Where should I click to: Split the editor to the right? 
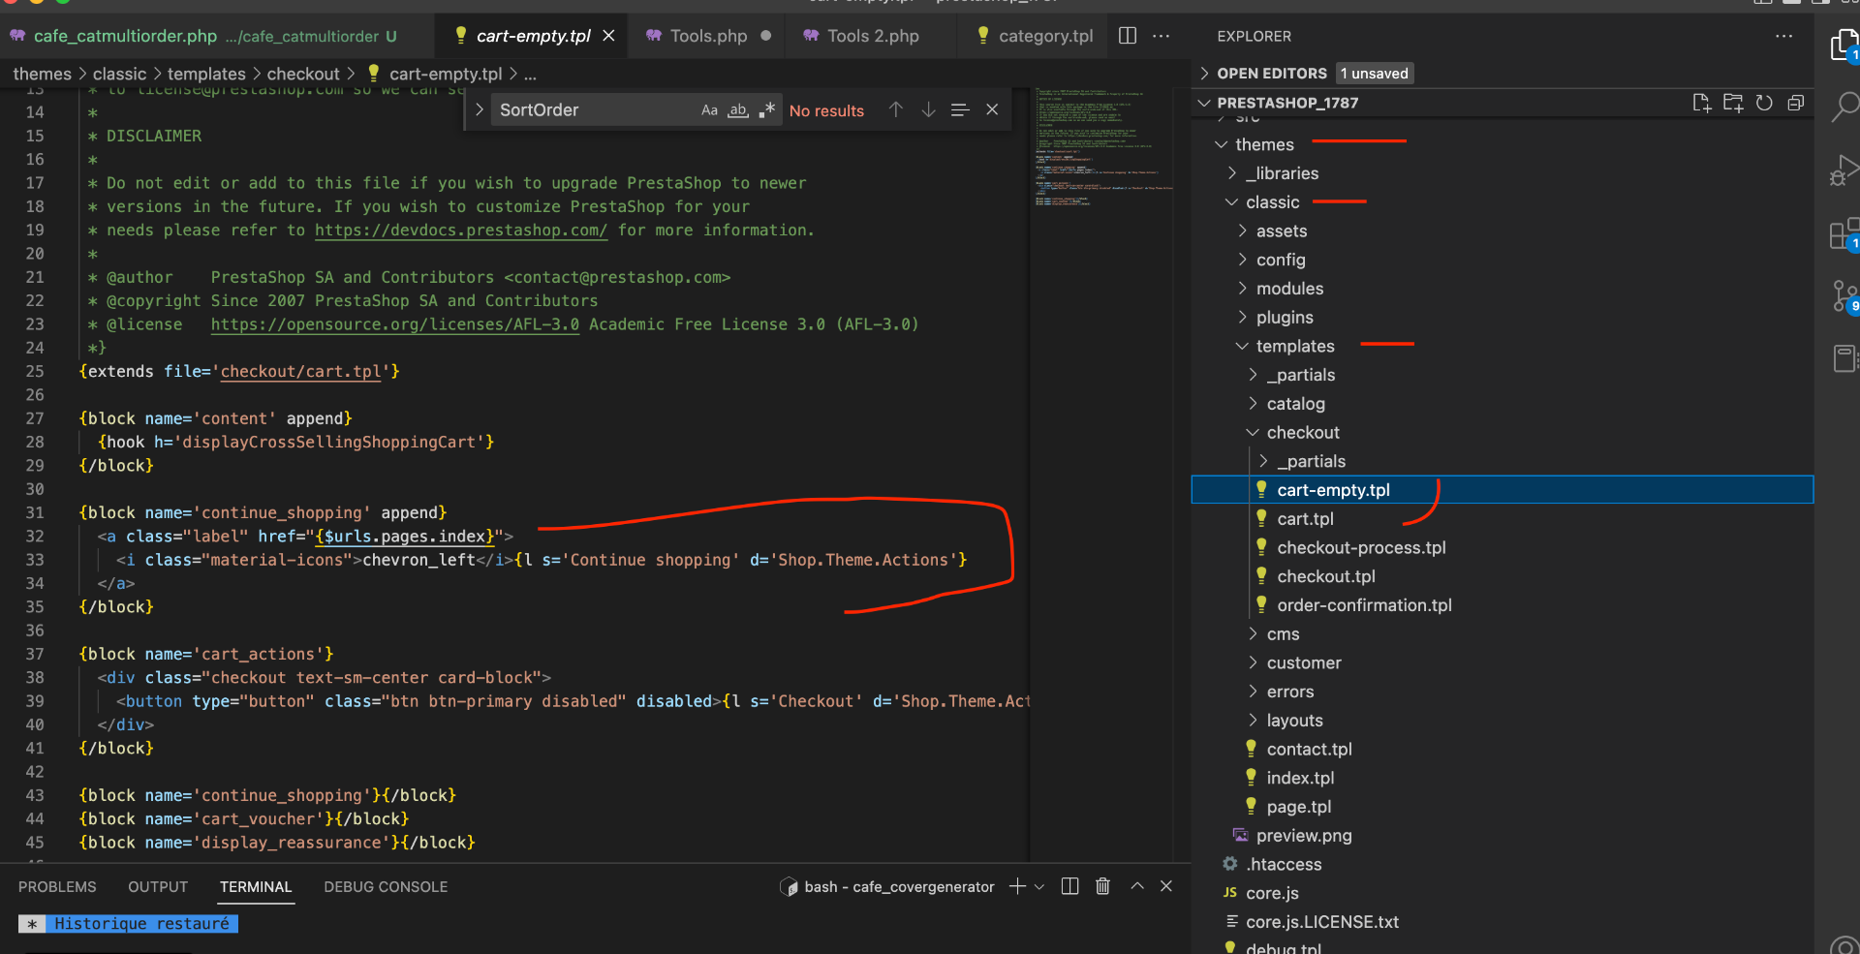[x=1128, y=36]
